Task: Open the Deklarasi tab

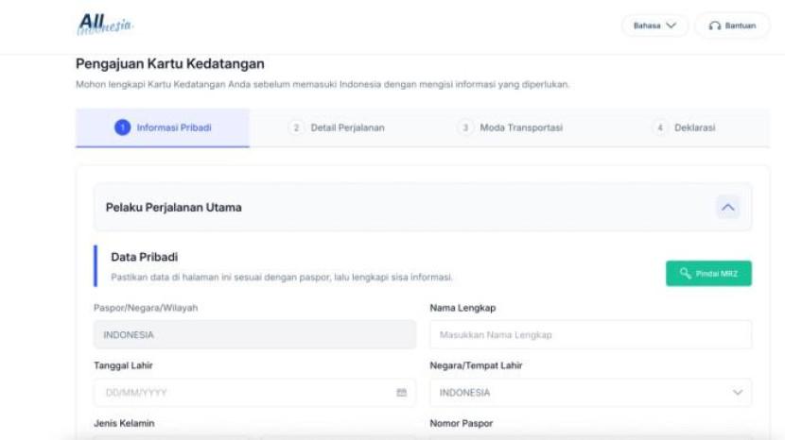Action: (694, 128)
